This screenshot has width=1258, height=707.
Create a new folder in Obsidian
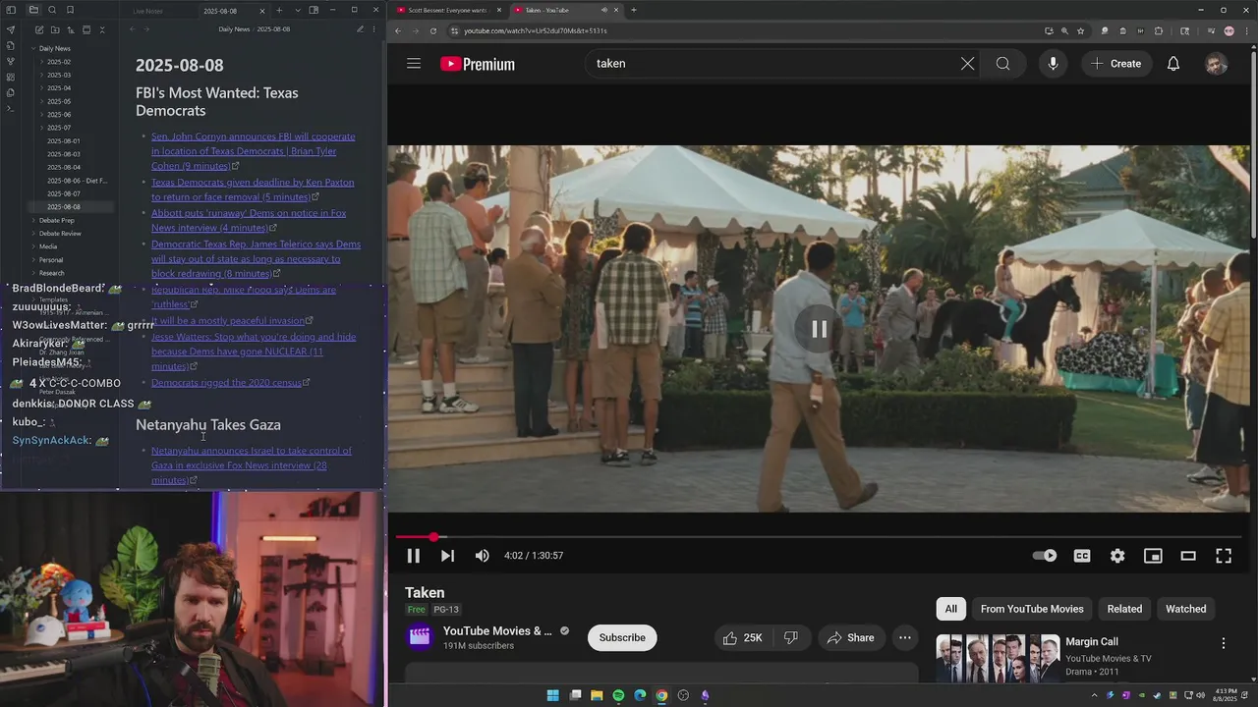coord(55,29)
